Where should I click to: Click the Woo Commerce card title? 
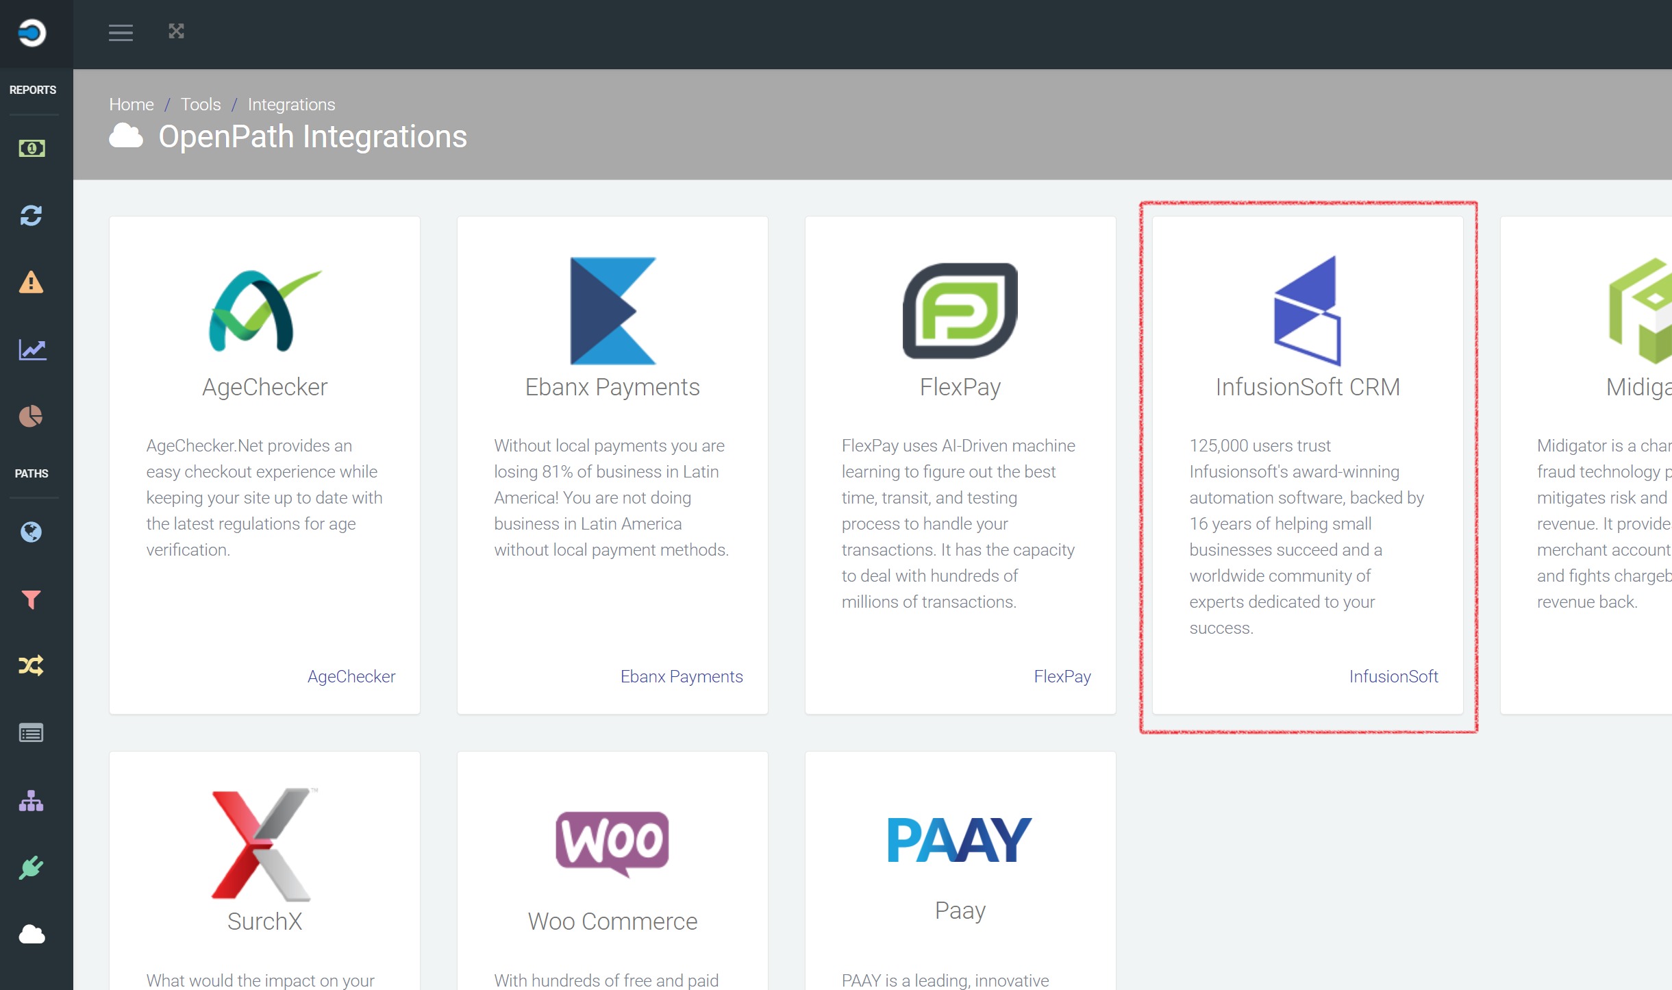pyautogui.click(x=612, y=921)
